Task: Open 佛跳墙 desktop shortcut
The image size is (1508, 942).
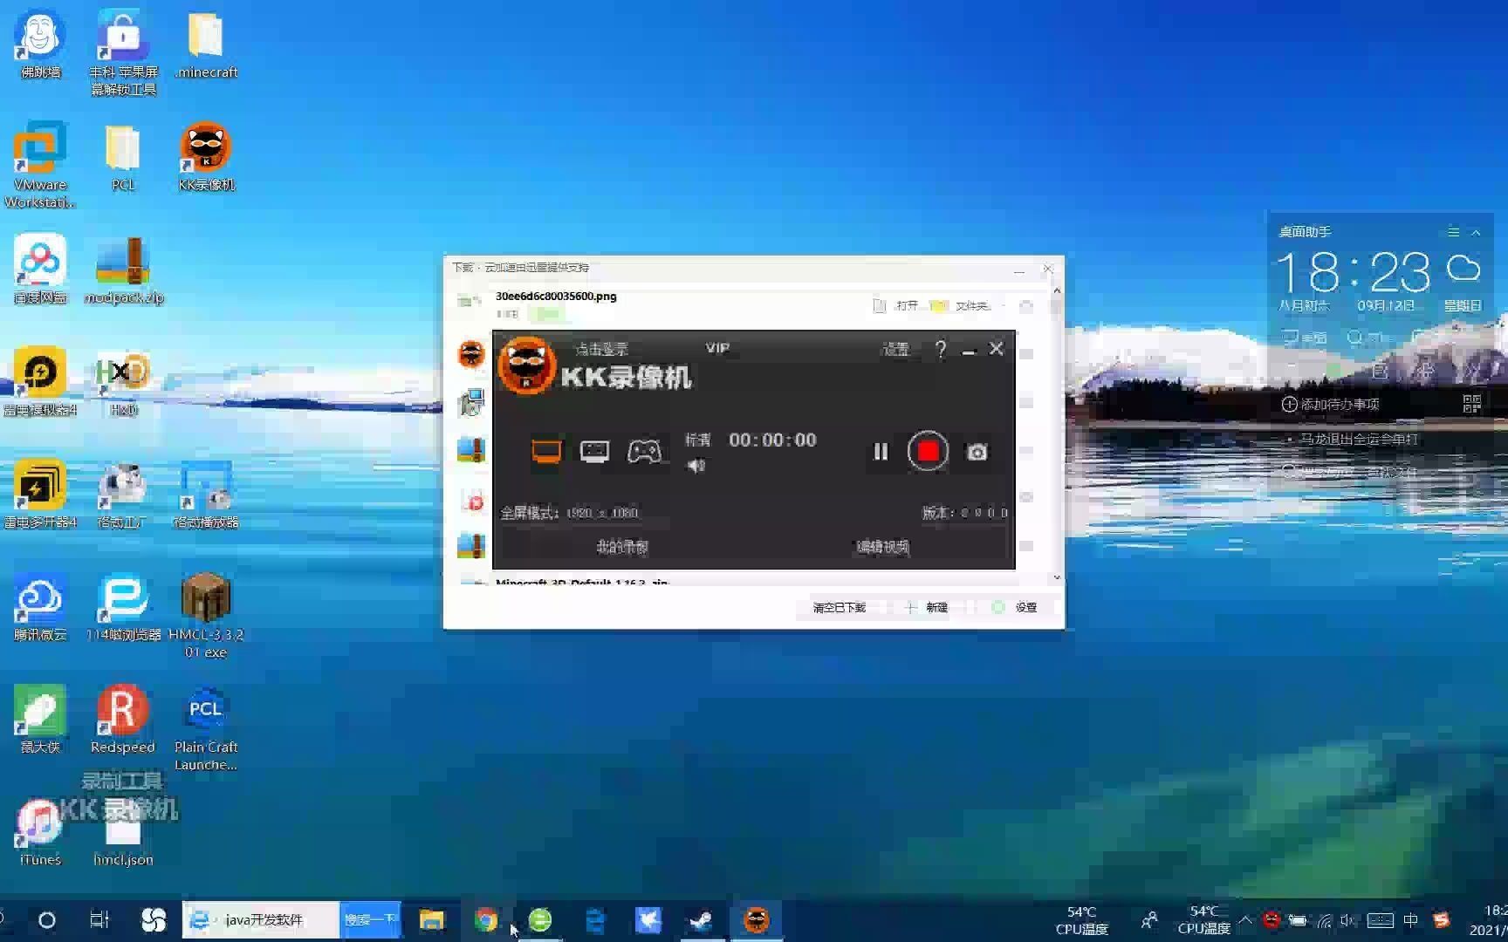Action: tap(40, 44)
